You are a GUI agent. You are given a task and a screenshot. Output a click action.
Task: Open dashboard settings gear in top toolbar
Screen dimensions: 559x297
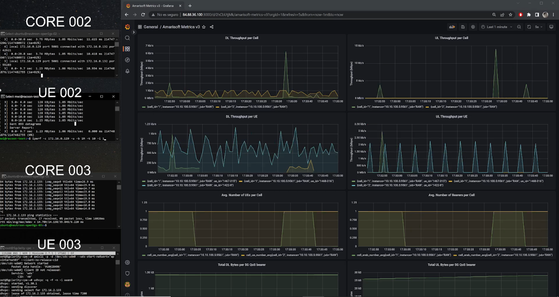coord(473,27)
